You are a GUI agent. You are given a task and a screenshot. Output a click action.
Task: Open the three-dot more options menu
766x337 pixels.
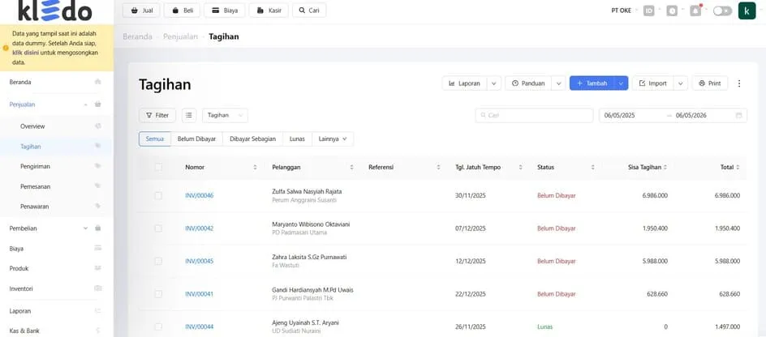[x=739, y=83]
